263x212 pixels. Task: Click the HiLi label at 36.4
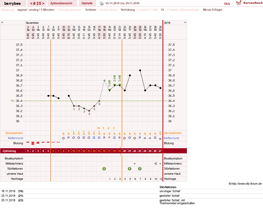pos(13,101)
